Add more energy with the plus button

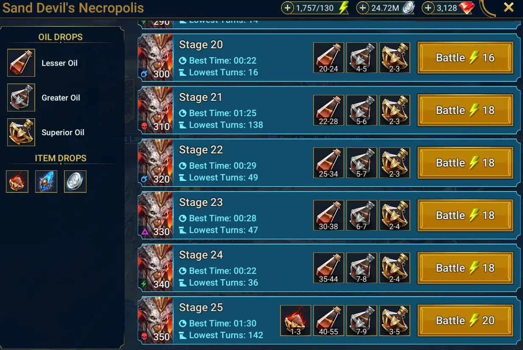pos(287,8)
